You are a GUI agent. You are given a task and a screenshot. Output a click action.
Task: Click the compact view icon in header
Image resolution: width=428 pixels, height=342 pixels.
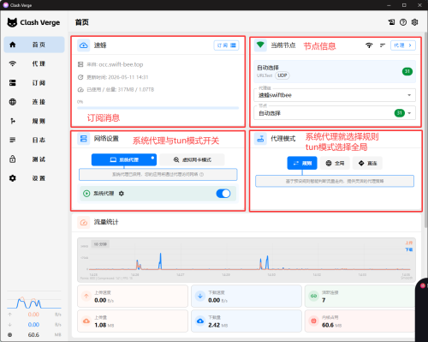tap(391, 22)
